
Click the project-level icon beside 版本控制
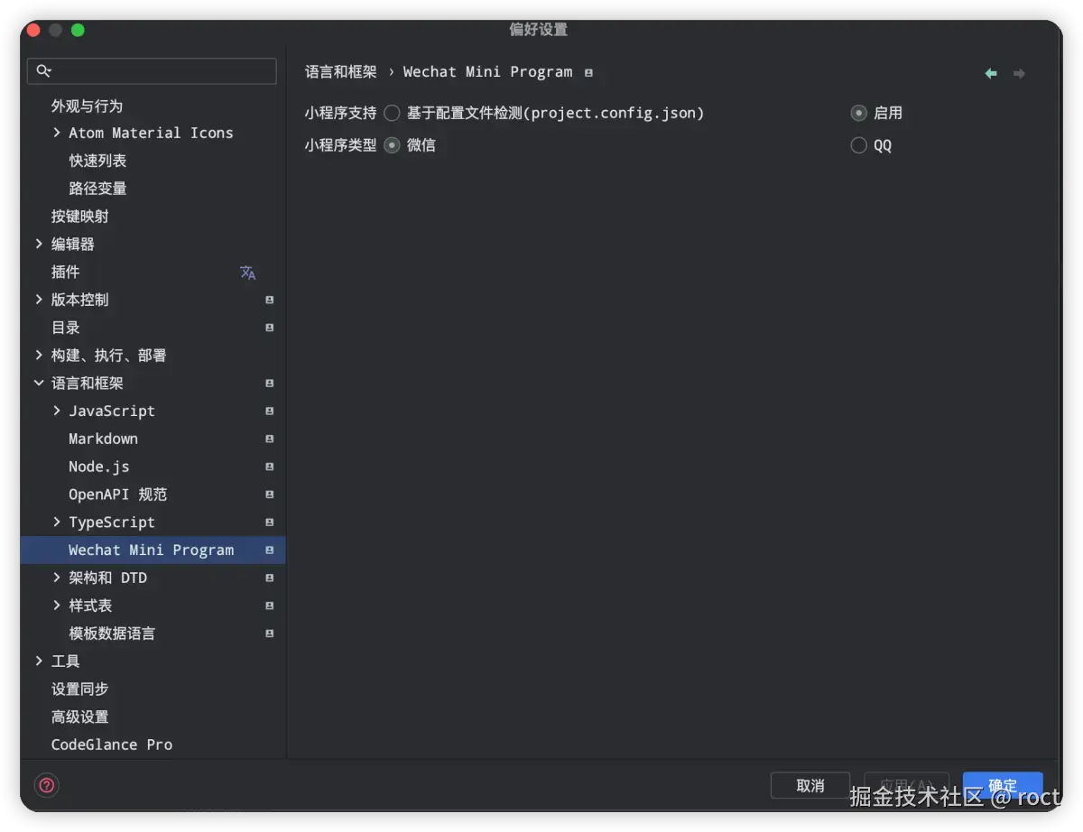269,300
